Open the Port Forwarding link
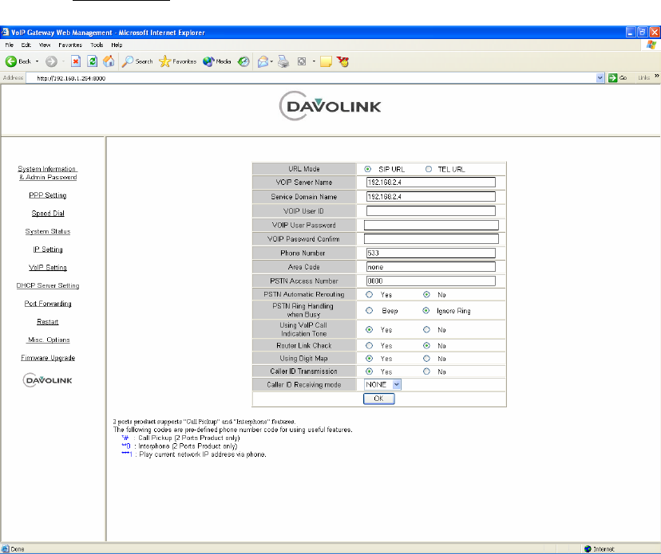 [48, 304]
